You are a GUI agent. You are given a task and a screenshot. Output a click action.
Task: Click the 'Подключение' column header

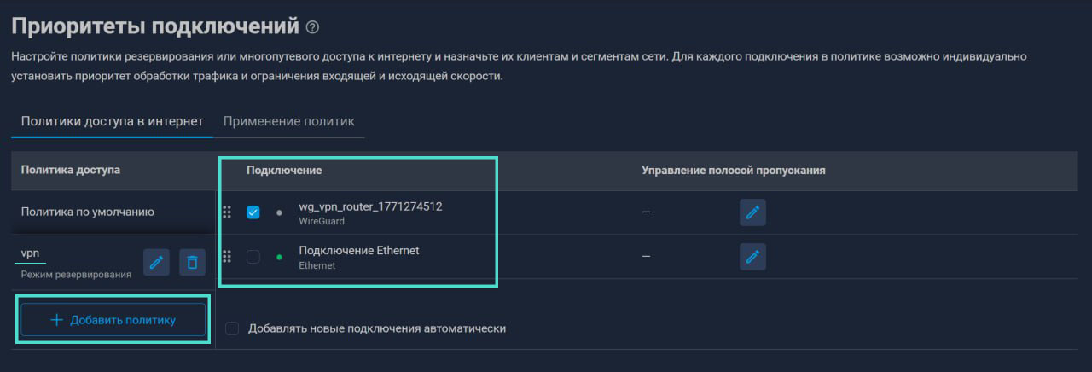[x=284, y=171]
